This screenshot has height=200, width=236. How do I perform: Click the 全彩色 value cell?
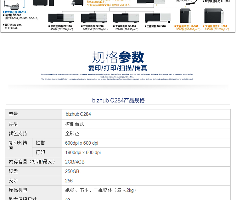pyautogui.click(x=146, y=134)
